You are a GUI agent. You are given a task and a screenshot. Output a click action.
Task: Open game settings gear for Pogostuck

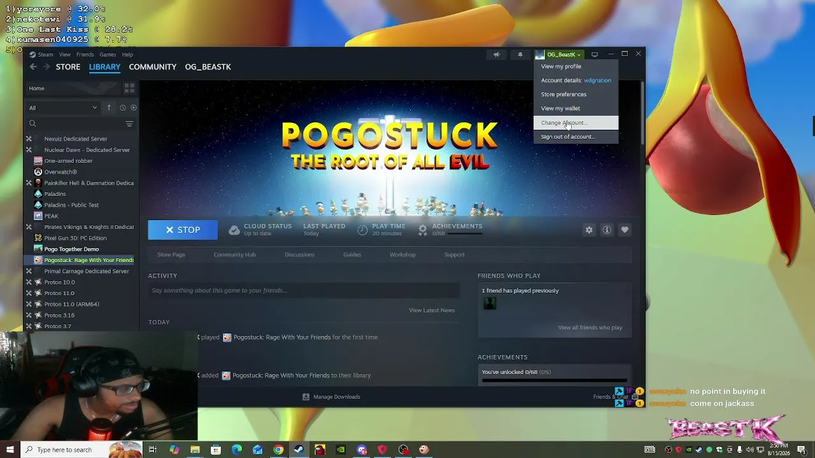click(589, 230)
